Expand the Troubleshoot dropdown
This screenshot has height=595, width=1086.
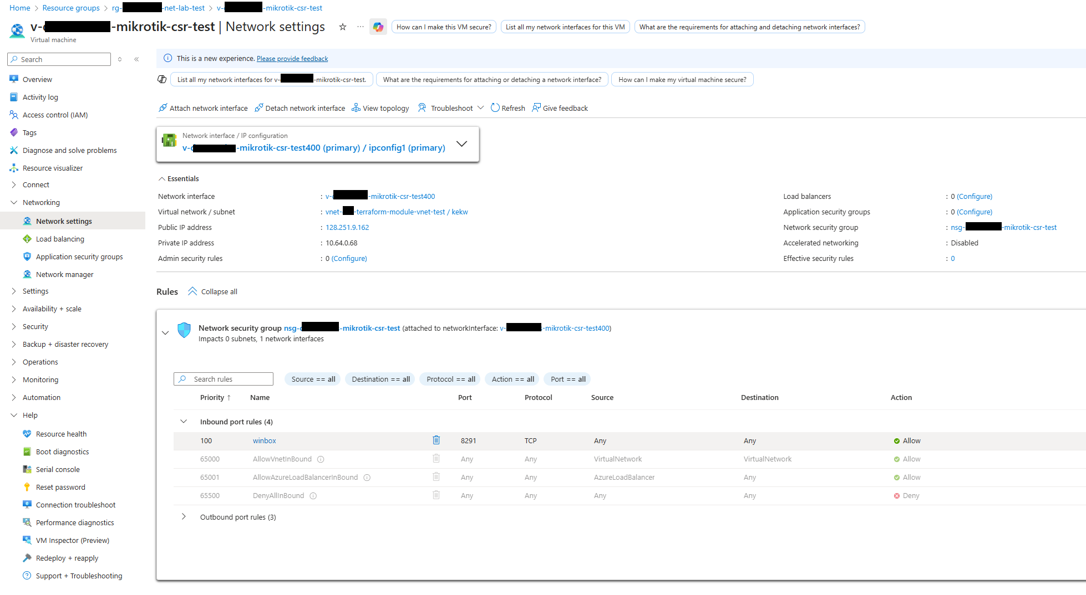pos(480,108)
